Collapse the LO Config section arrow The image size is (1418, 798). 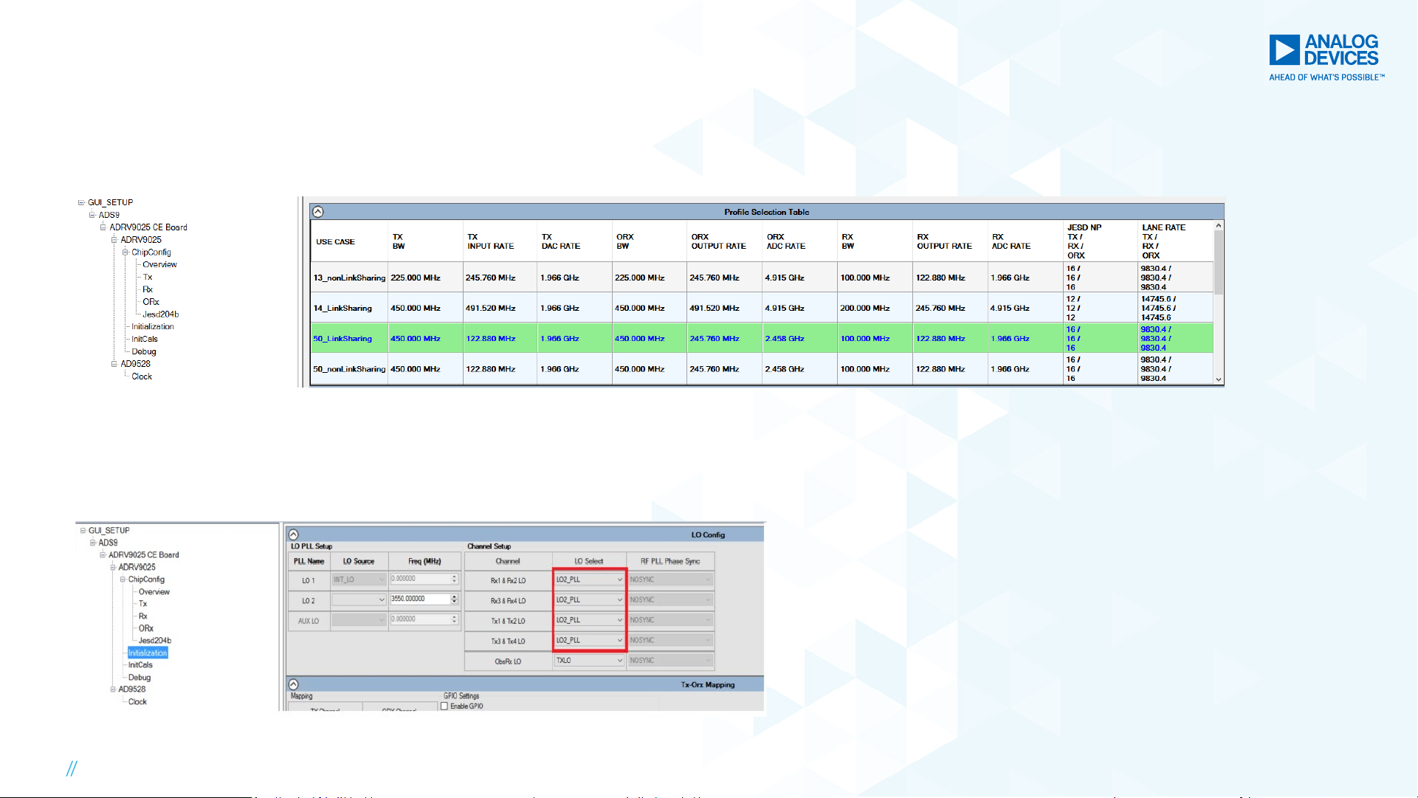pos(294,534)
